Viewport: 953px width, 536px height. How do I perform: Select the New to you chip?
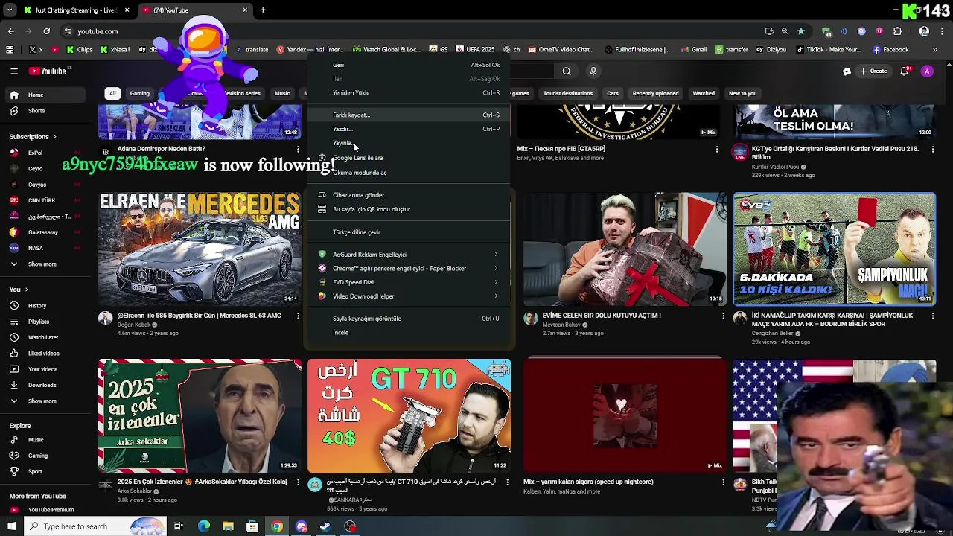(x=742, y=94)
